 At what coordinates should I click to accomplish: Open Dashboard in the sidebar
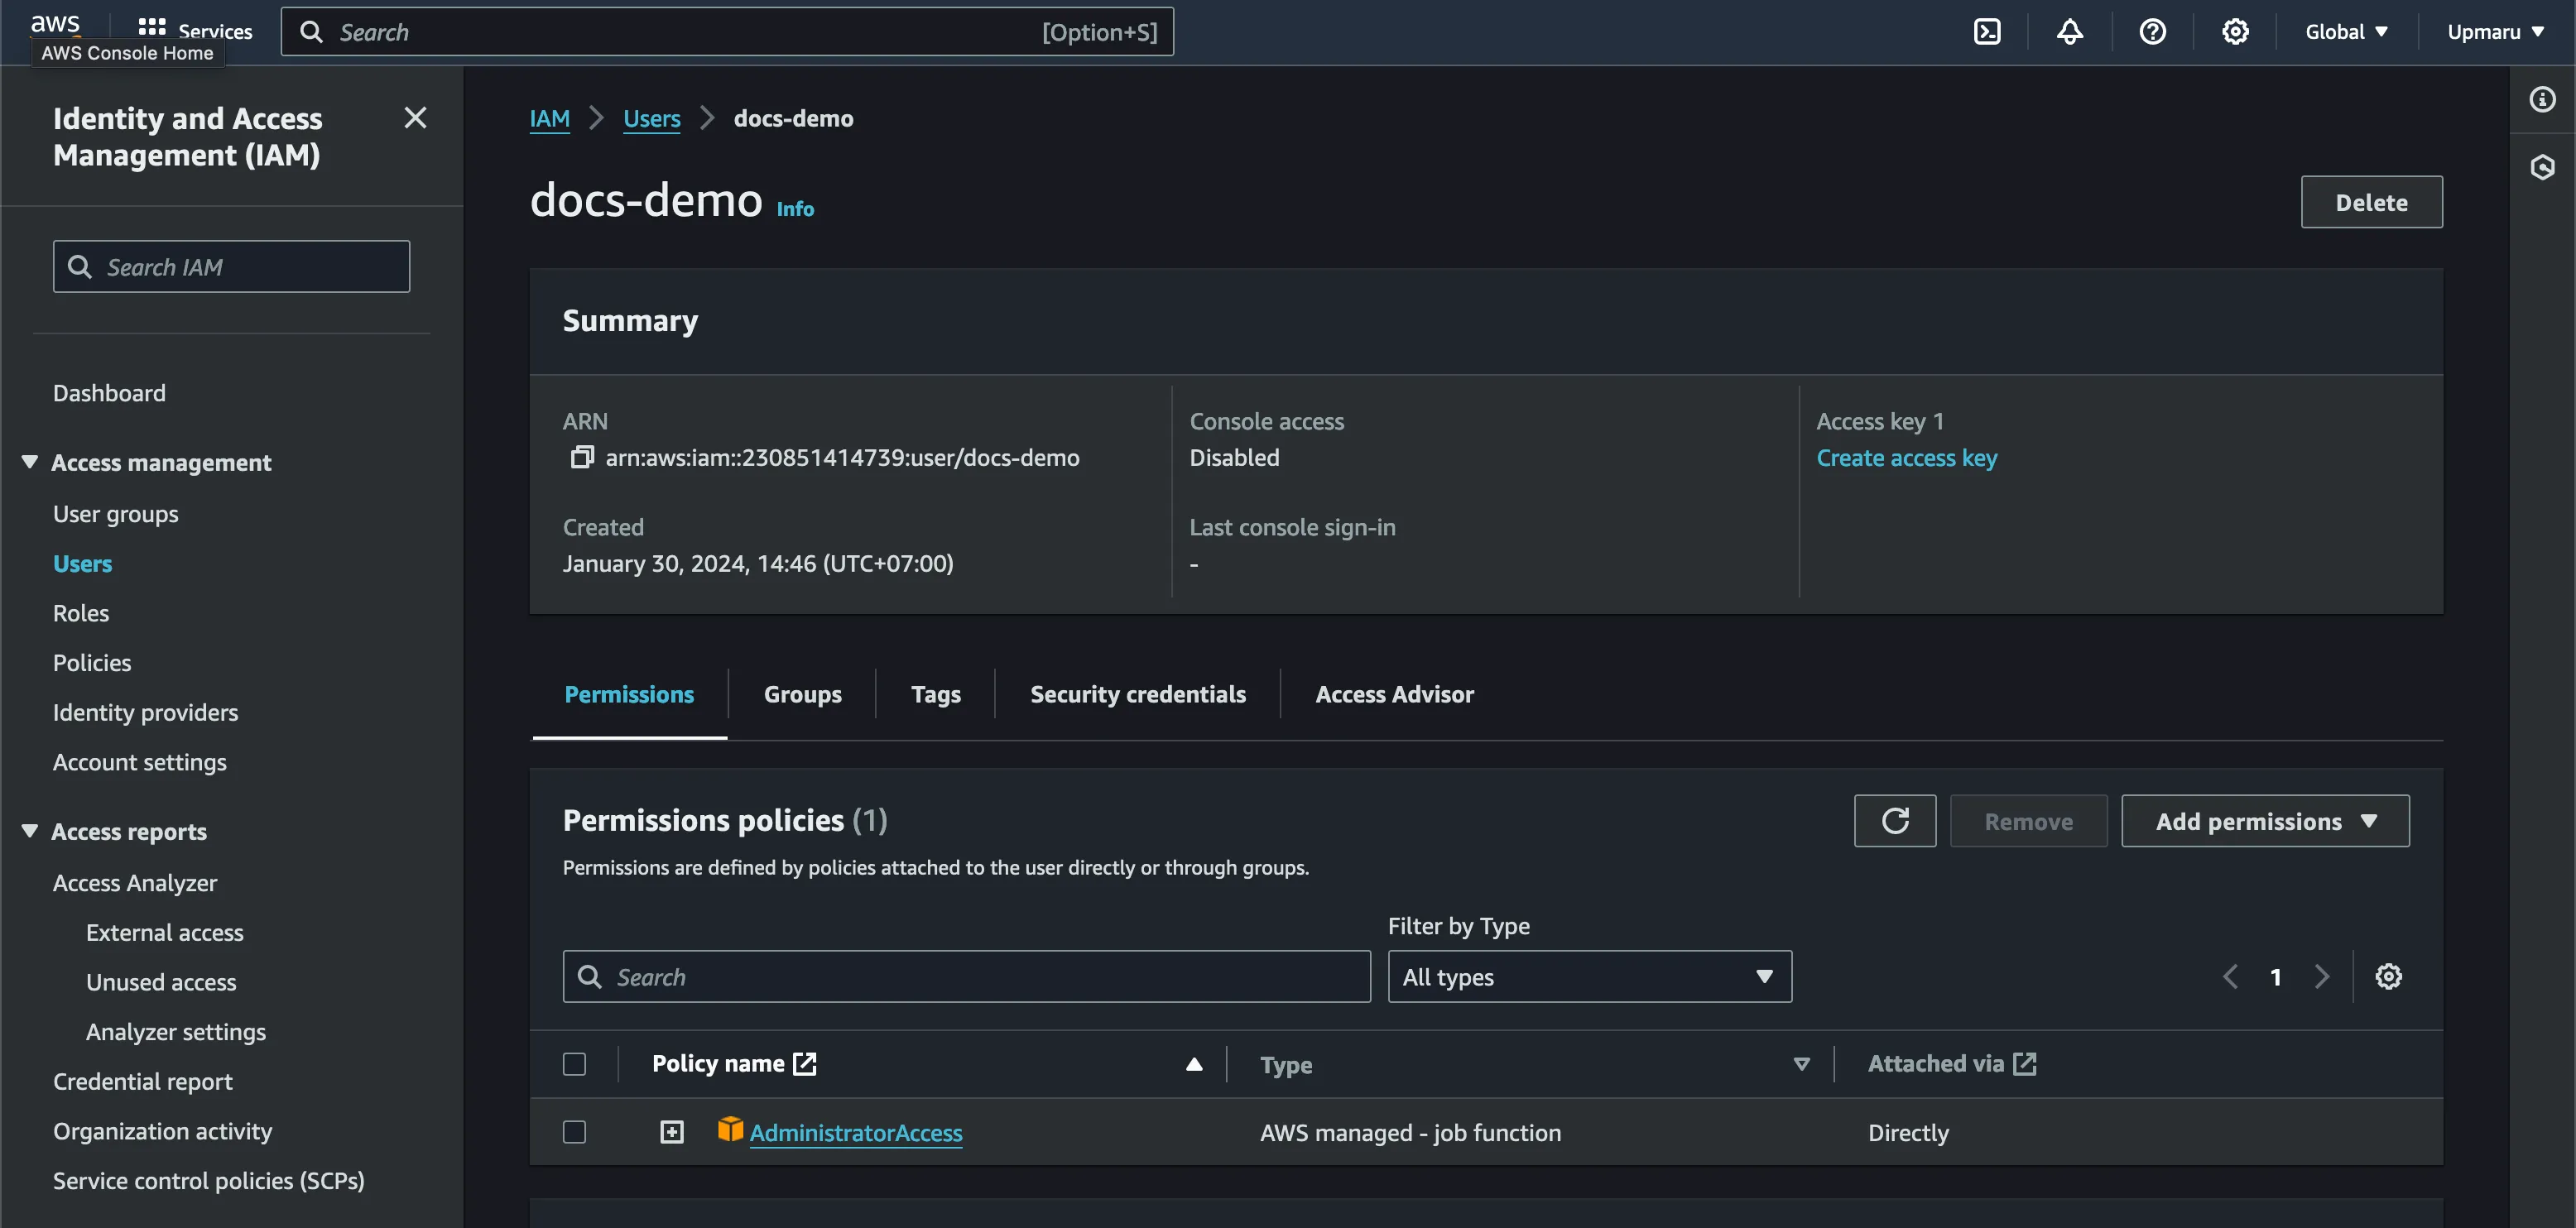[109, 393]
